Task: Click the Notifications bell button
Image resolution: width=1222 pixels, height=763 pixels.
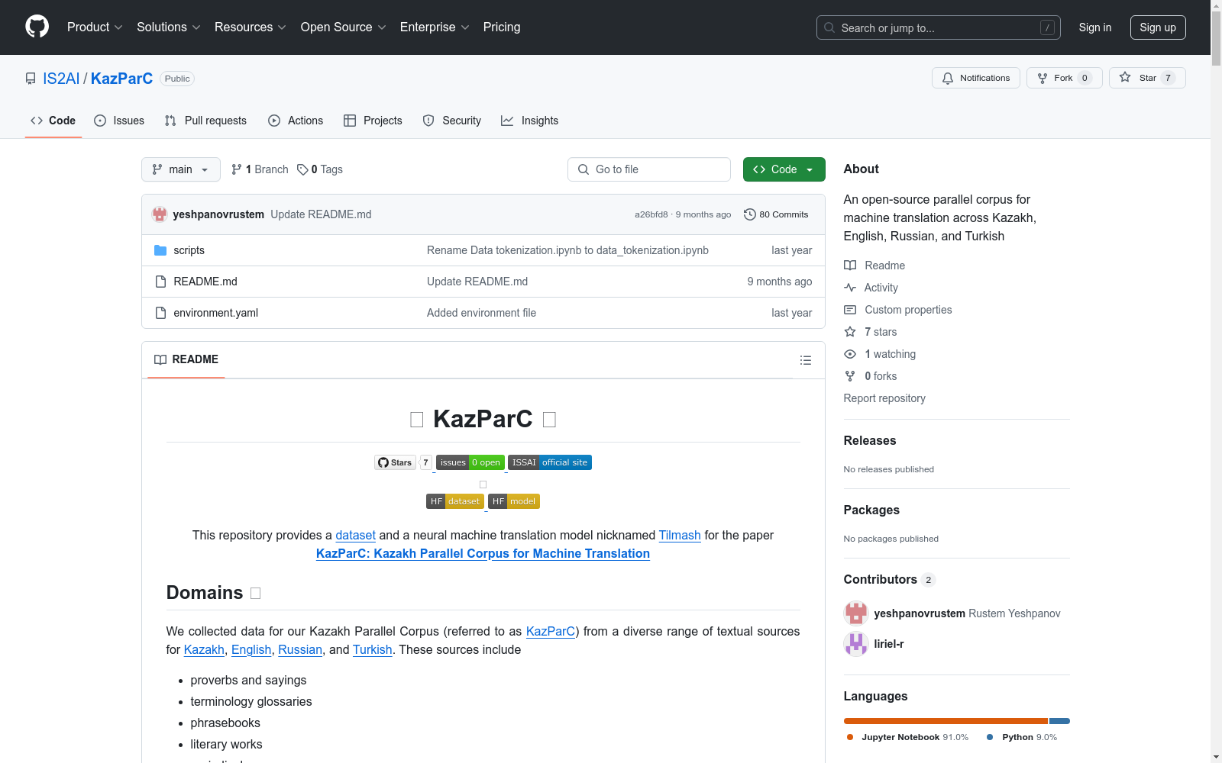Action: [x=976, y=78]
